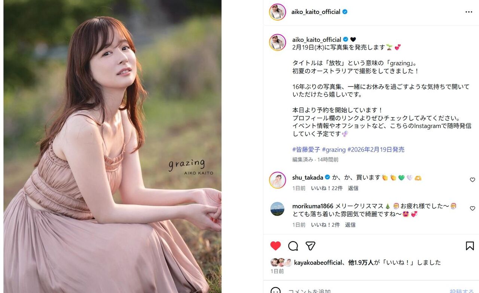The image size is (479, 293).
Task: Like morikuma1866's comment with heart
Action: pyautogui.click(x=472, y=208)
